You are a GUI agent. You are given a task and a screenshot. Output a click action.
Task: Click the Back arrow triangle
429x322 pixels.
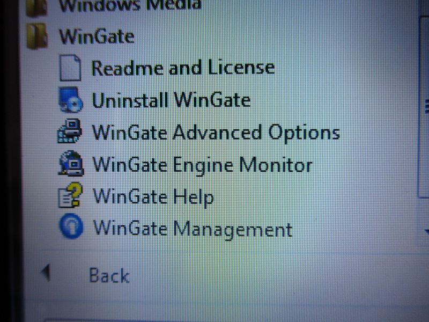pyautogui.click(x=46, y=273)
